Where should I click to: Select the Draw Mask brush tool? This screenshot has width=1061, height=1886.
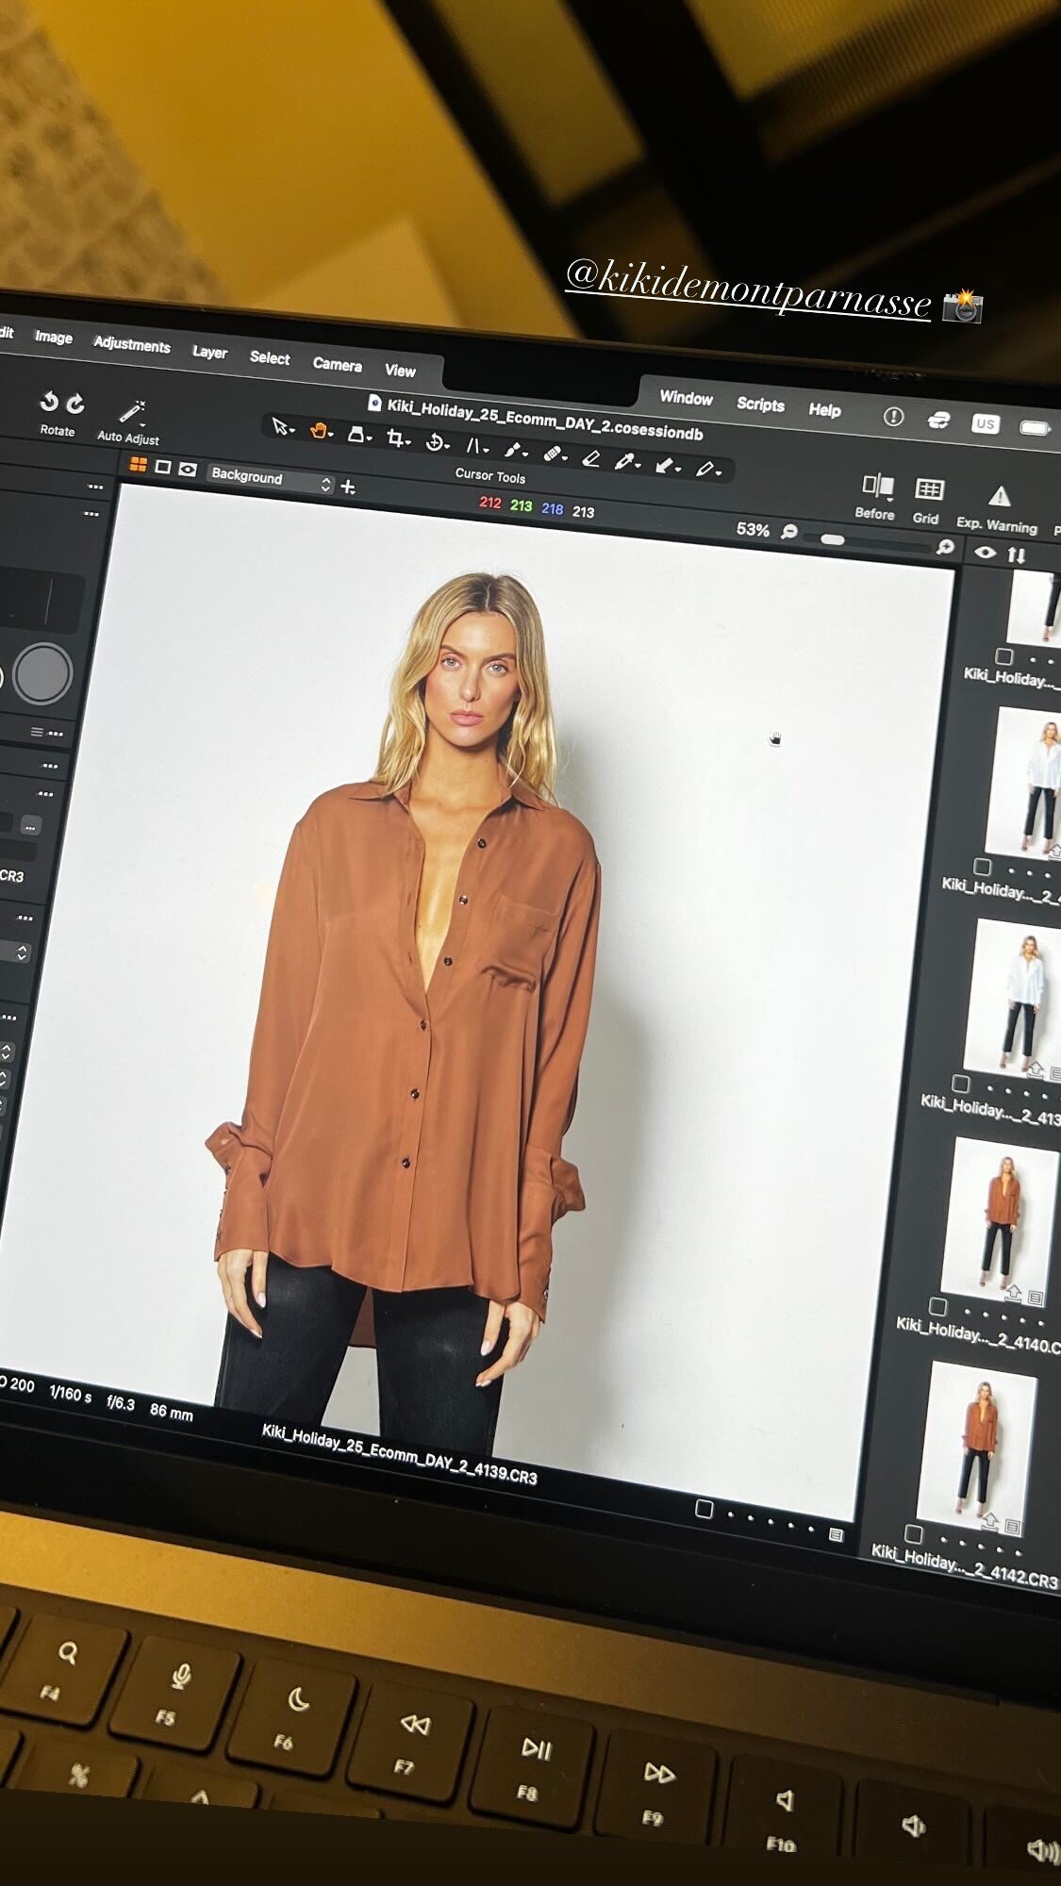[x=512, y=449]
